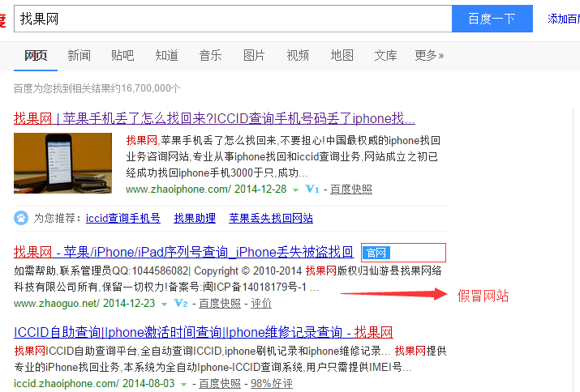Open suggestion iccid查询手机号
The width and height of the screenshot is (580, 392).
click(x=122, y=219)
